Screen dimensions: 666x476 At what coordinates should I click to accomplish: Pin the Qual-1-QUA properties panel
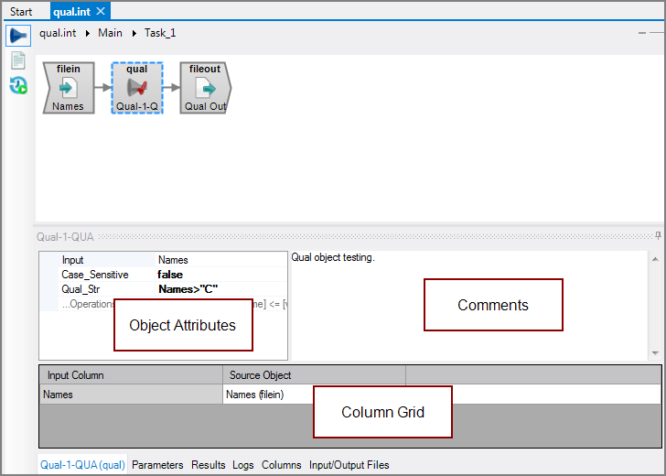click(658, 236)
